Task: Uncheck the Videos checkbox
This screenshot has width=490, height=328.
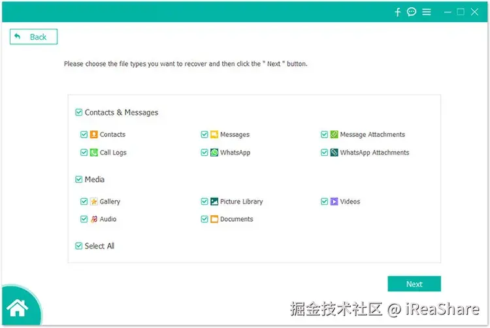Action: (x=324, y=201)
